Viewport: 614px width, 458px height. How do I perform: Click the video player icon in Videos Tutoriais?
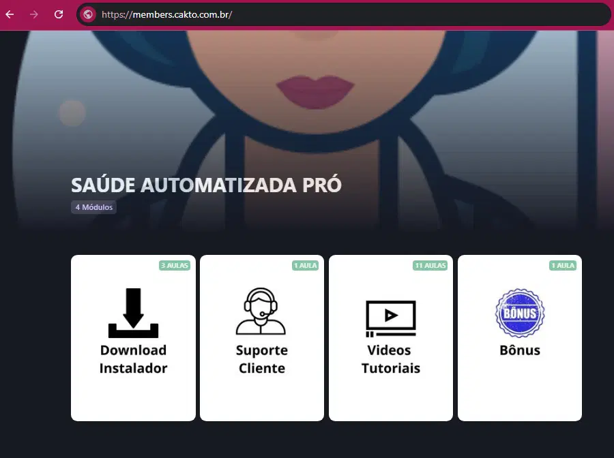(x=391, y=318)
